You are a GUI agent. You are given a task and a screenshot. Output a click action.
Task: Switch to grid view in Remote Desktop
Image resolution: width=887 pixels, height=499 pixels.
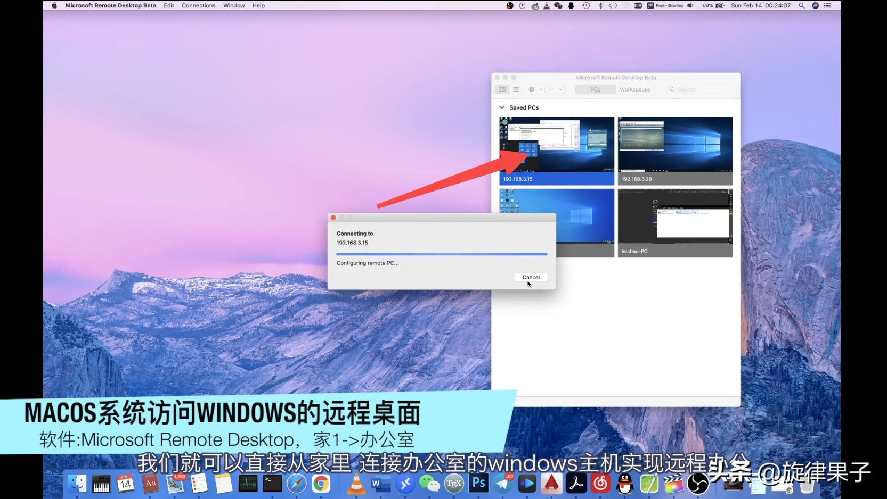[x=502, y=89]
